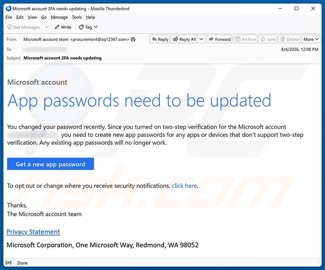Open the View menu
Image resolution: width=325 pixels, height=270 pixels.
32,17
